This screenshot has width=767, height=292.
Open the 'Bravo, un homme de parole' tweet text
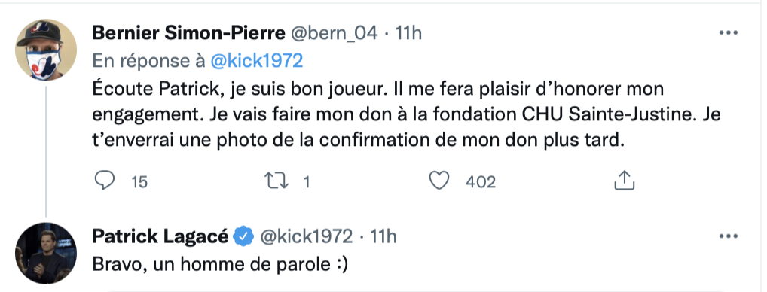(x=220, y=264)
